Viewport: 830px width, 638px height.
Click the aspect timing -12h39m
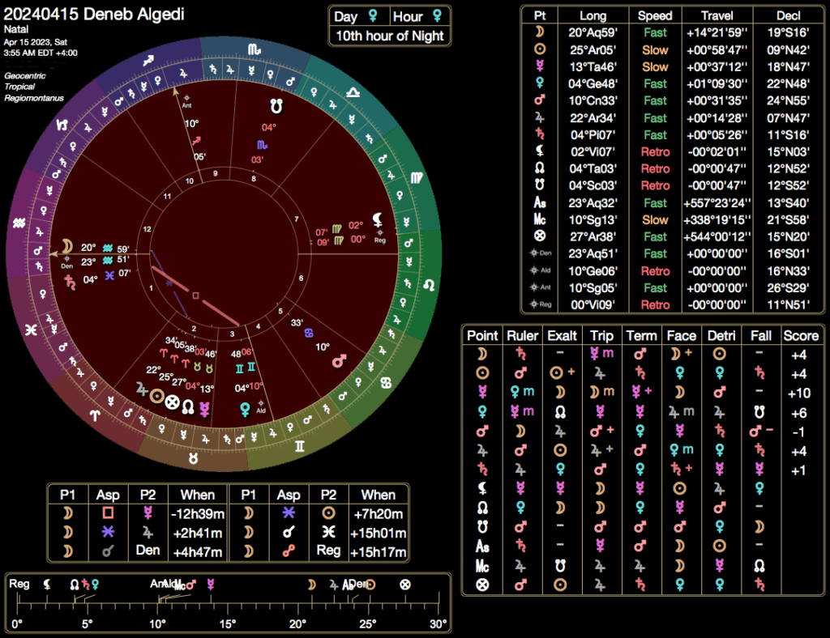click(x=198, y=514)
